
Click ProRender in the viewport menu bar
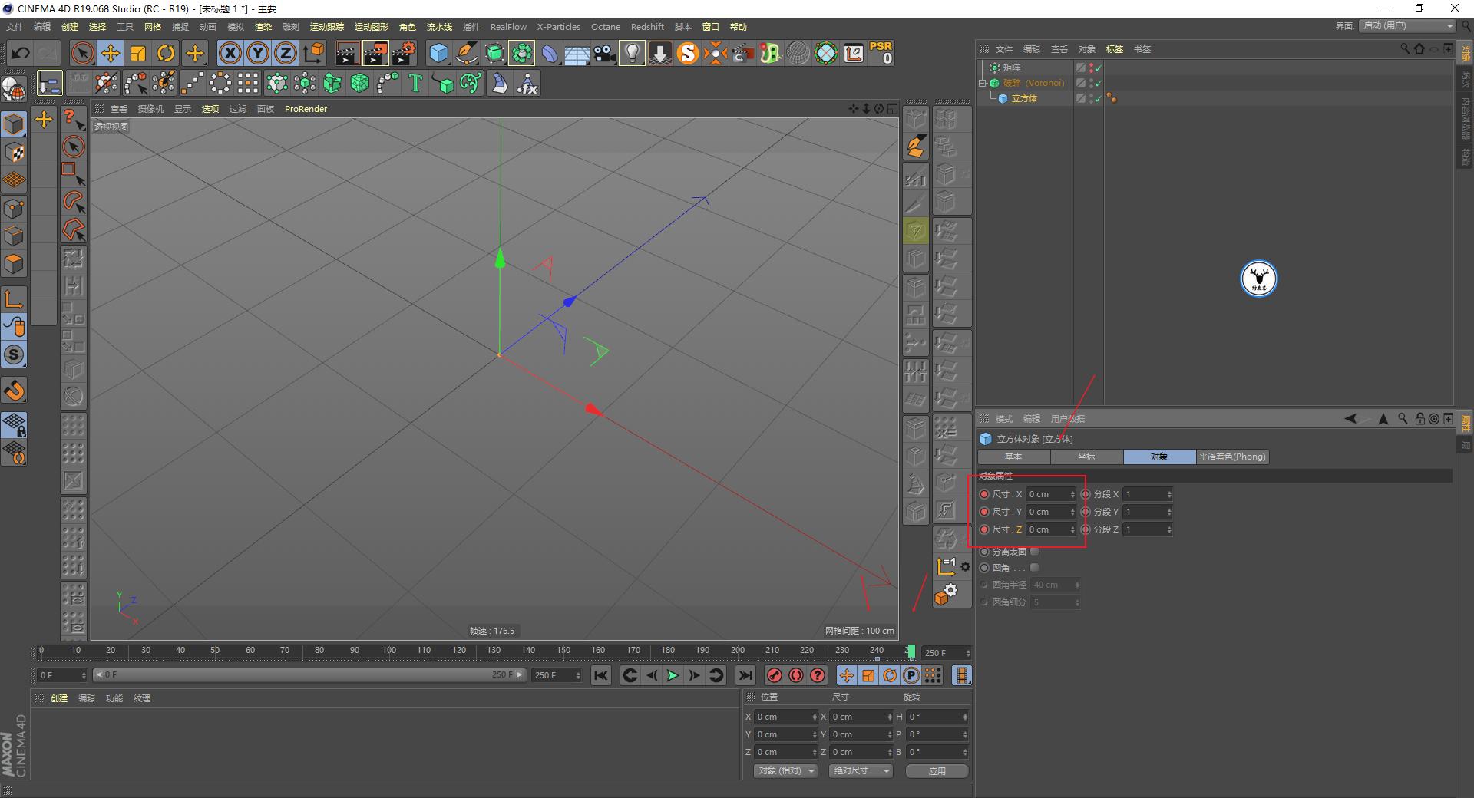point(306,108)
